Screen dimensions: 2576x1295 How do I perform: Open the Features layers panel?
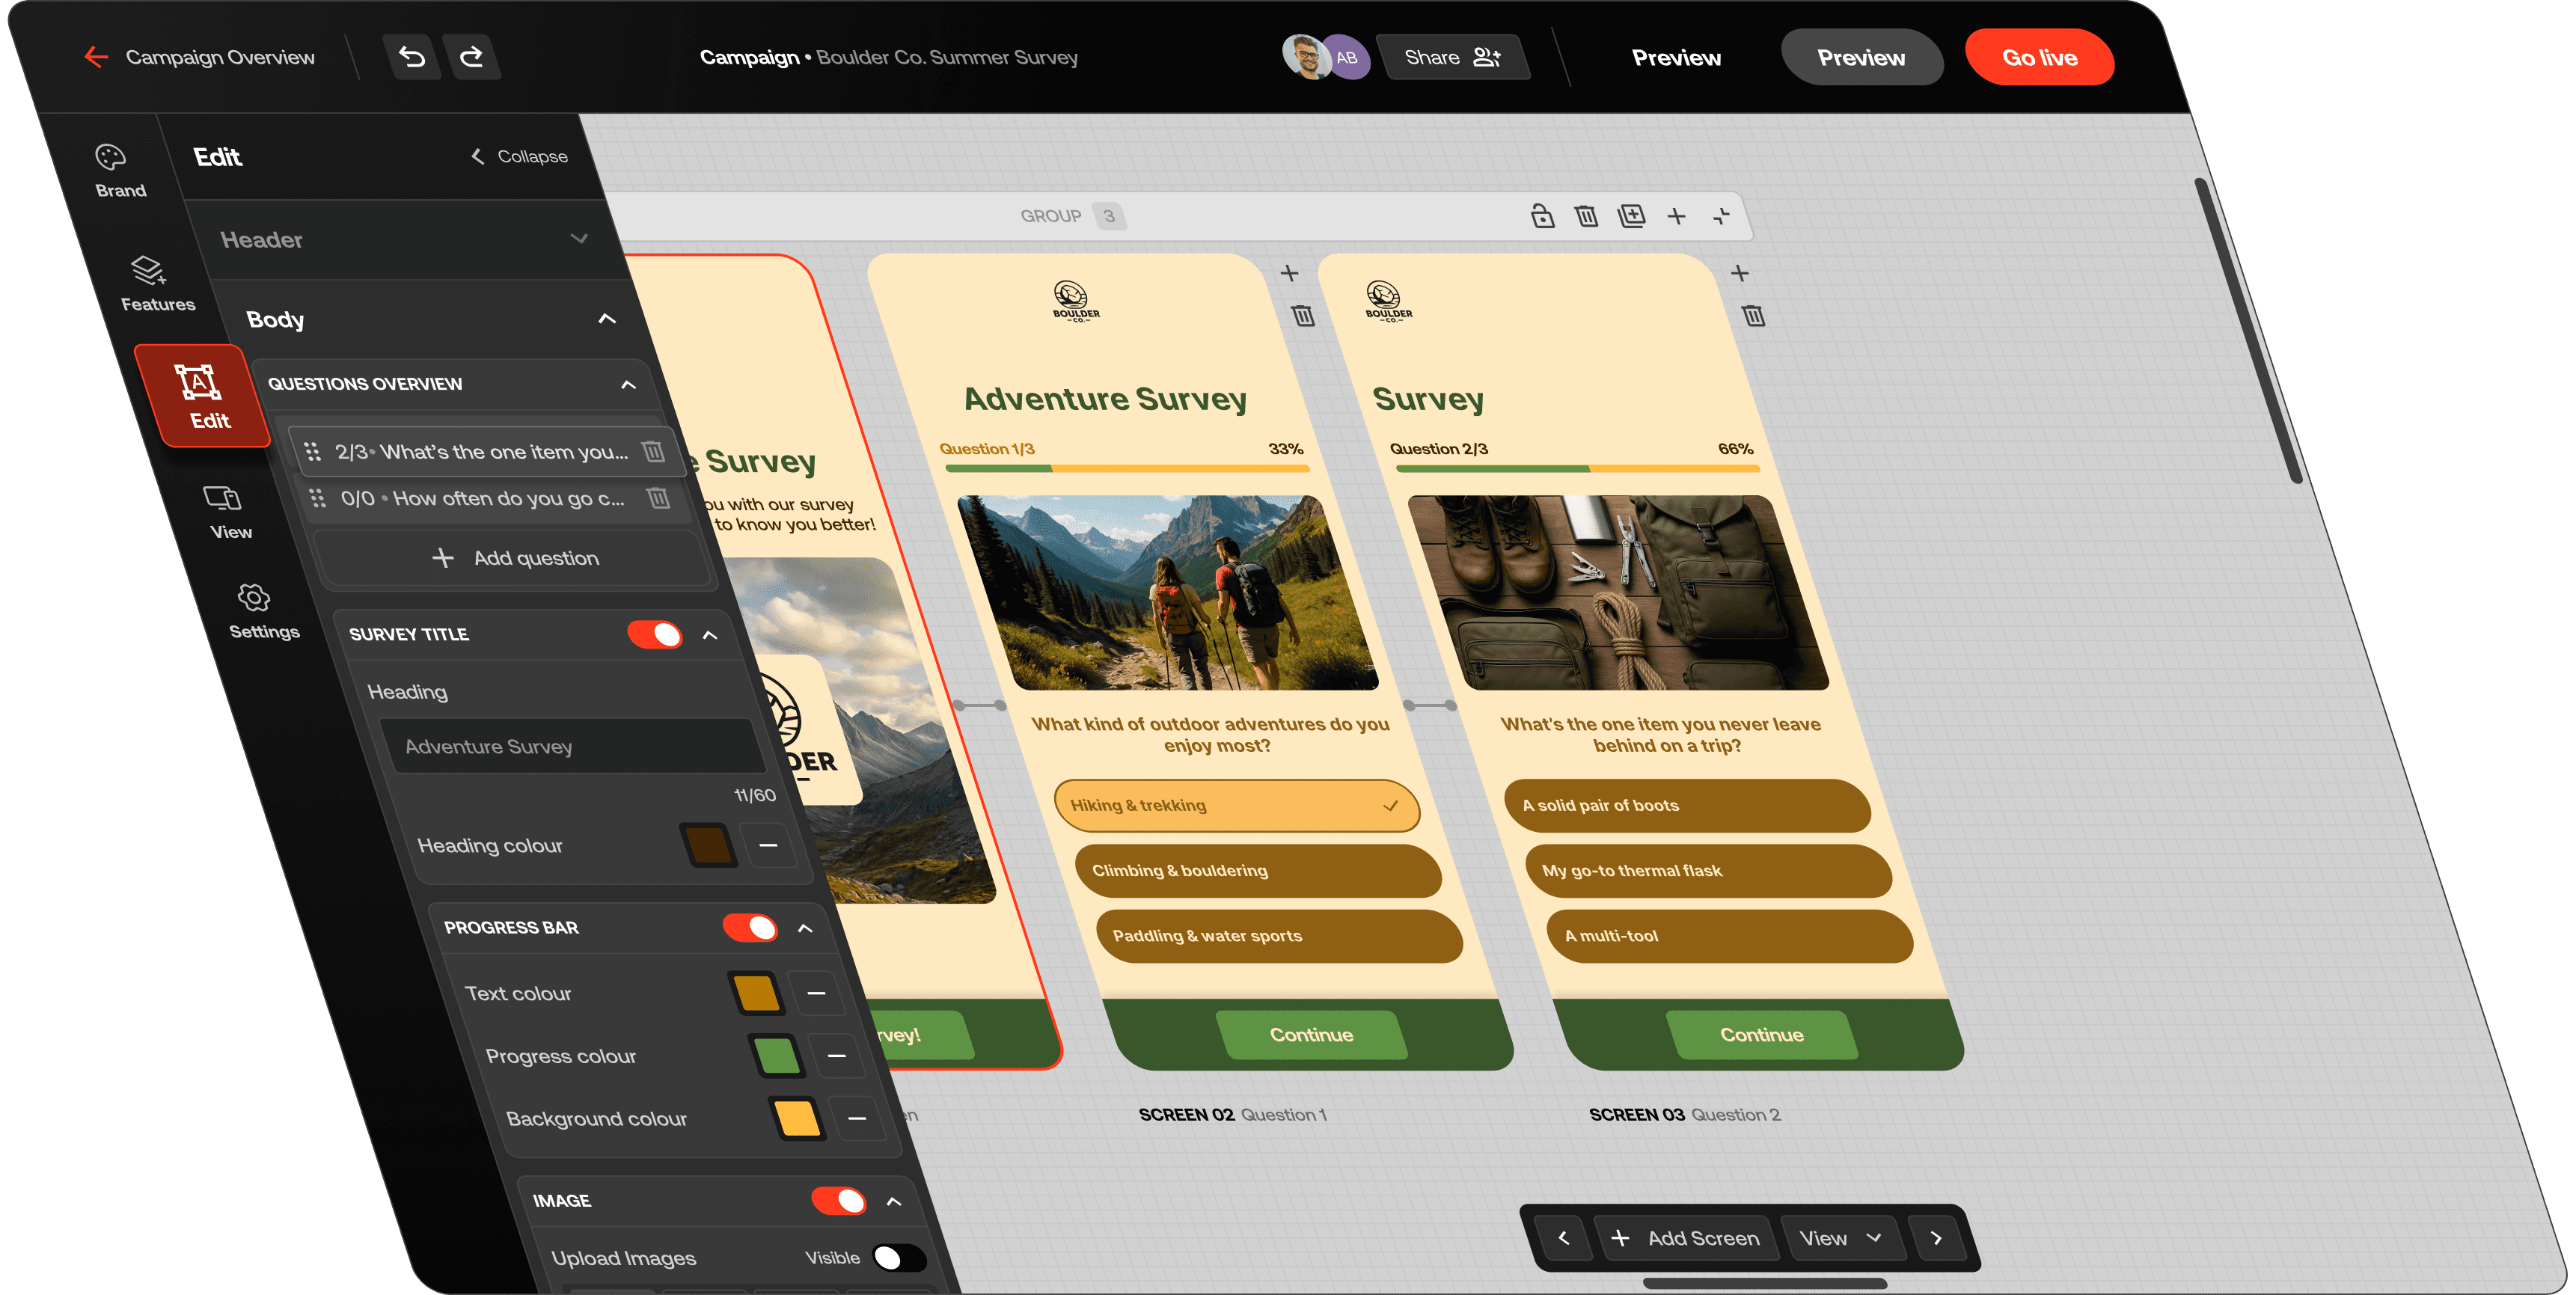click(152, 284)
